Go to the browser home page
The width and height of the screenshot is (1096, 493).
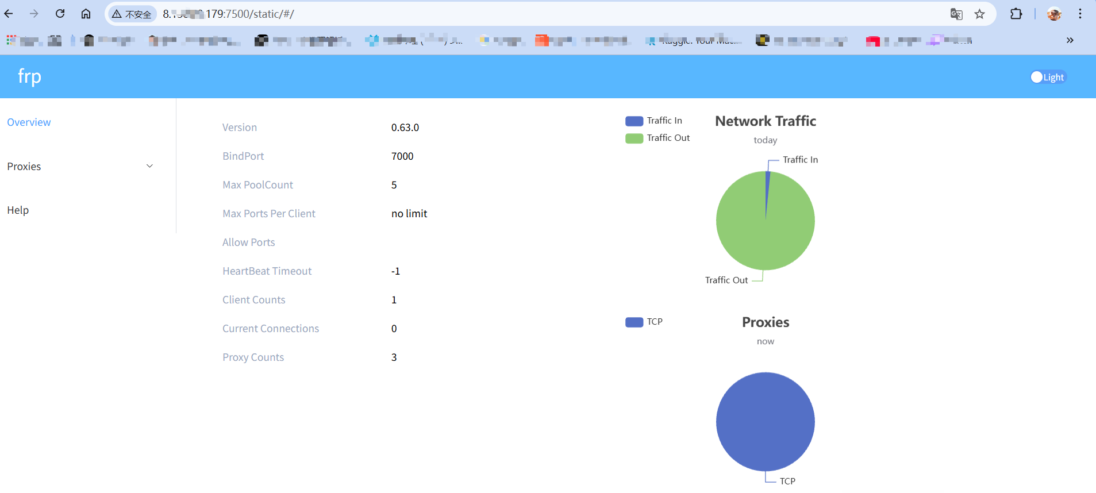tap(86, 14)
